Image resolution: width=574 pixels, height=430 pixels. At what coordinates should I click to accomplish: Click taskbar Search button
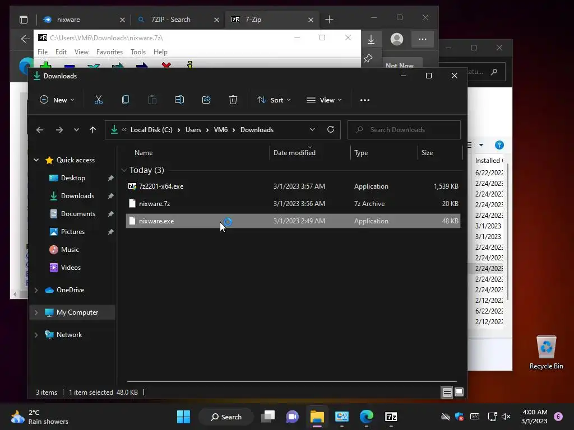tap(226, 417)
